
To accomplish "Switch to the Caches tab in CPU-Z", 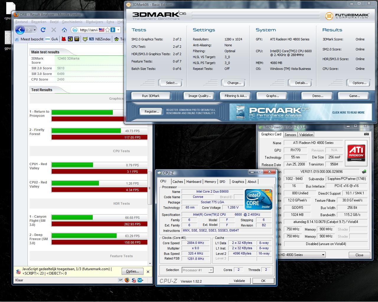I will pos(178,182).
